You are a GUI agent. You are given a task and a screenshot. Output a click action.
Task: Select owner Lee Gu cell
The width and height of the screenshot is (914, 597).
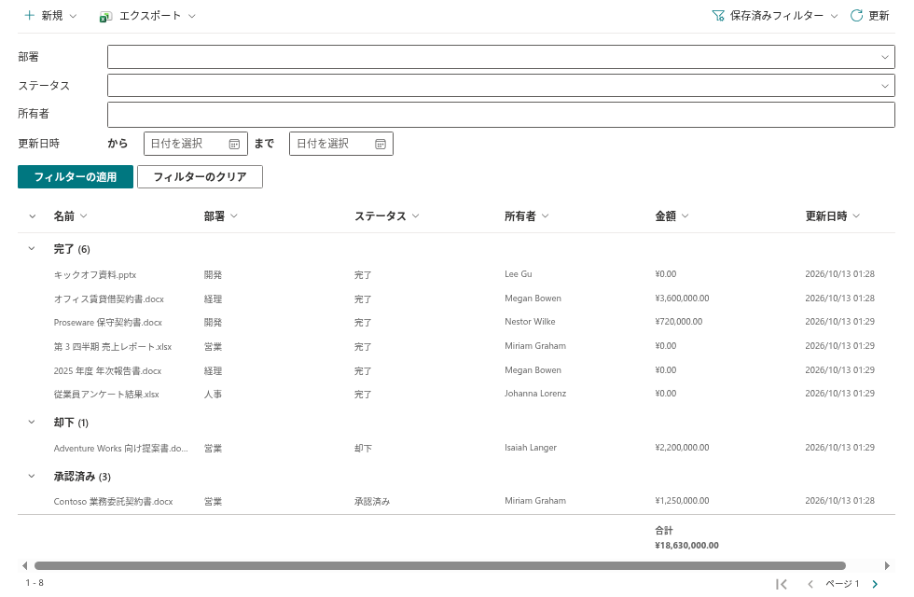(519, 274)
